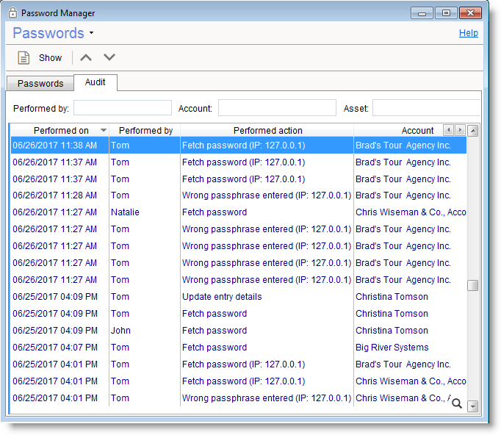Sort by Performed action column header

pos(267,130)
